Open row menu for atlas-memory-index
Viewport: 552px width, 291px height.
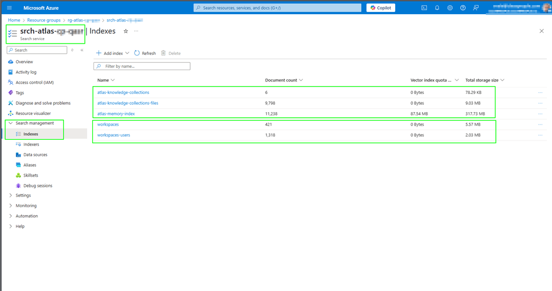[540, 114]
